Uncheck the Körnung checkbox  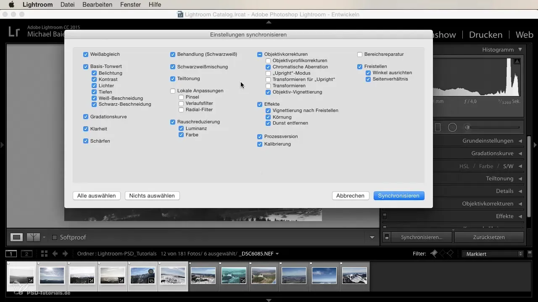[x=268, y=117]
